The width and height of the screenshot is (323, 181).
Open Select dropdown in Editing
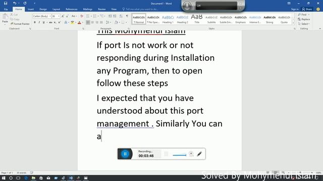pos(304,24)
